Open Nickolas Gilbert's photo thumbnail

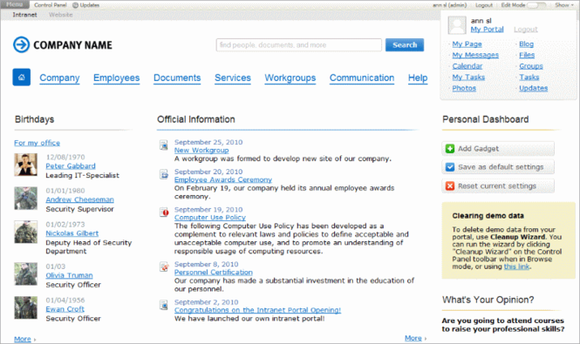pyautogui.click(x=26, y=232)
